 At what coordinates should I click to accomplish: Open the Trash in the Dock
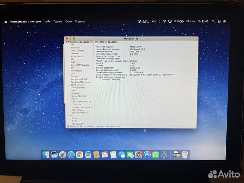pos(185,155)
